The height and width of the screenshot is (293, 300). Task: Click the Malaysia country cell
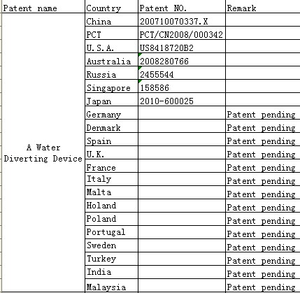[112, 285]
